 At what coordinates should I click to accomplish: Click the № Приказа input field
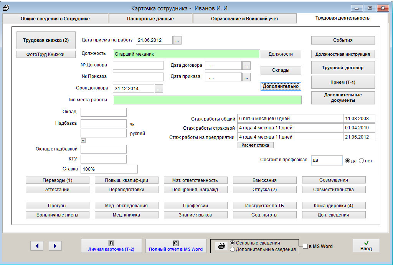(x=138, y=77)
